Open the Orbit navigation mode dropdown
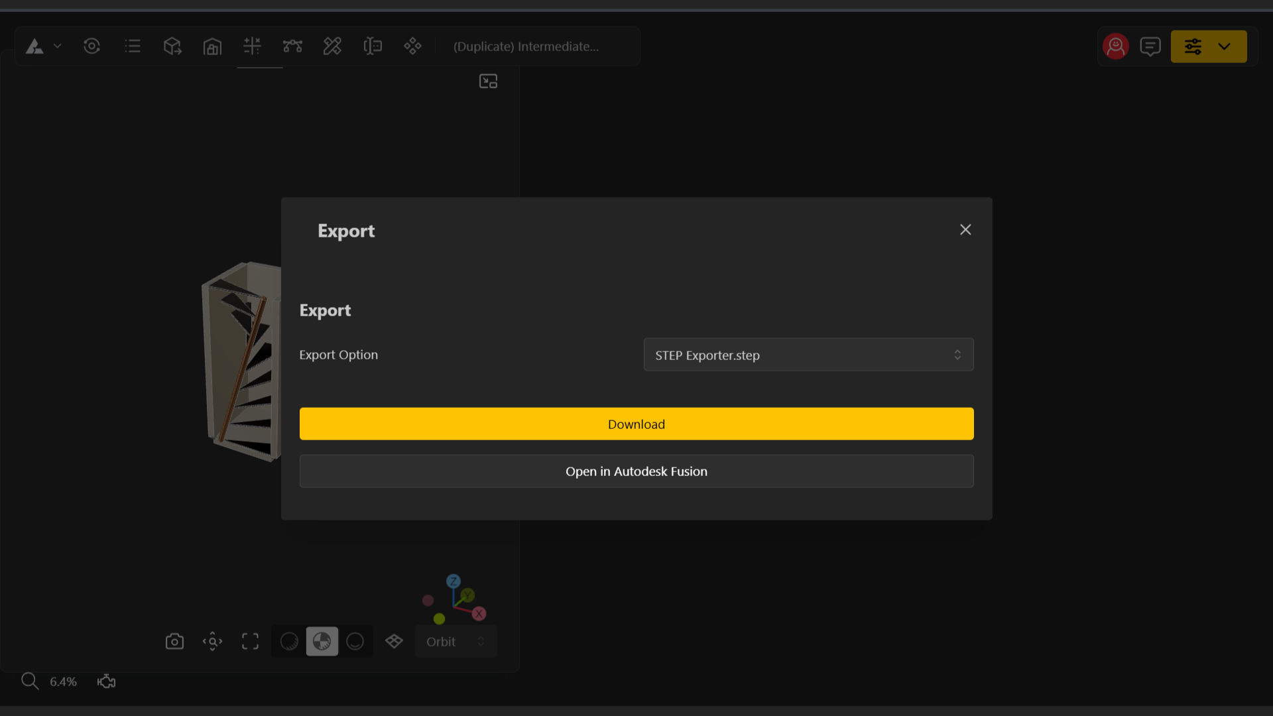The height and width of the screenshot is (716, 1273). [x=455, y=642]
